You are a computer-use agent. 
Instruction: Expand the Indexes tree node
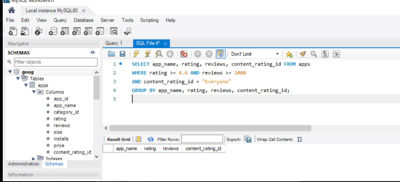(34, 159)
